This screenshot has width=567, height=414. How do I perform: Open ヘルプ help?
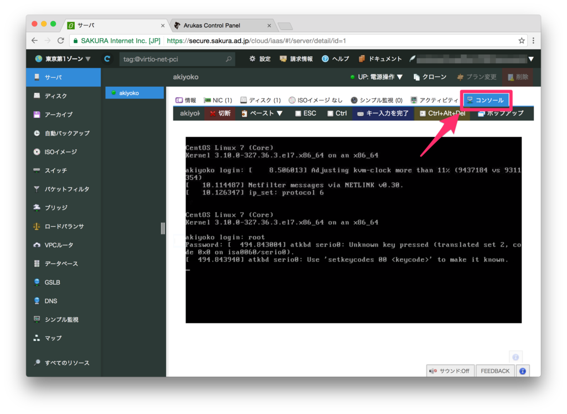335,59
